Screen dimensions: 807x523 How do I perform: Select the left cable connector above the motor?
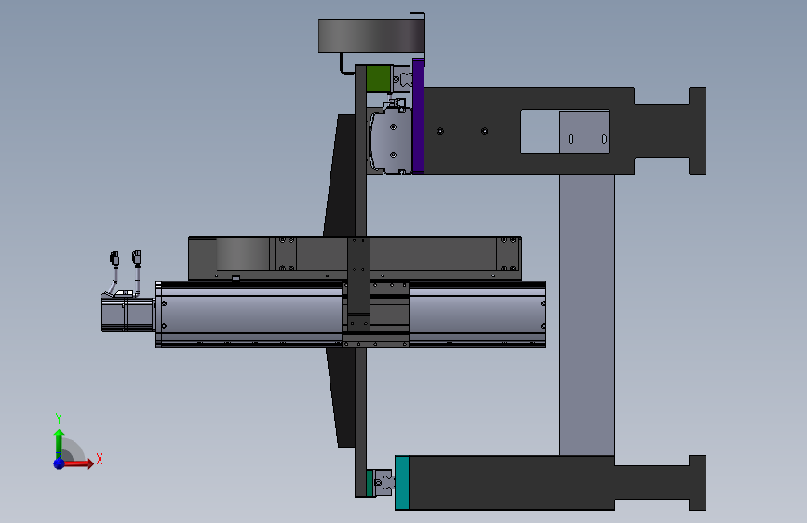[x=114, y=259]
